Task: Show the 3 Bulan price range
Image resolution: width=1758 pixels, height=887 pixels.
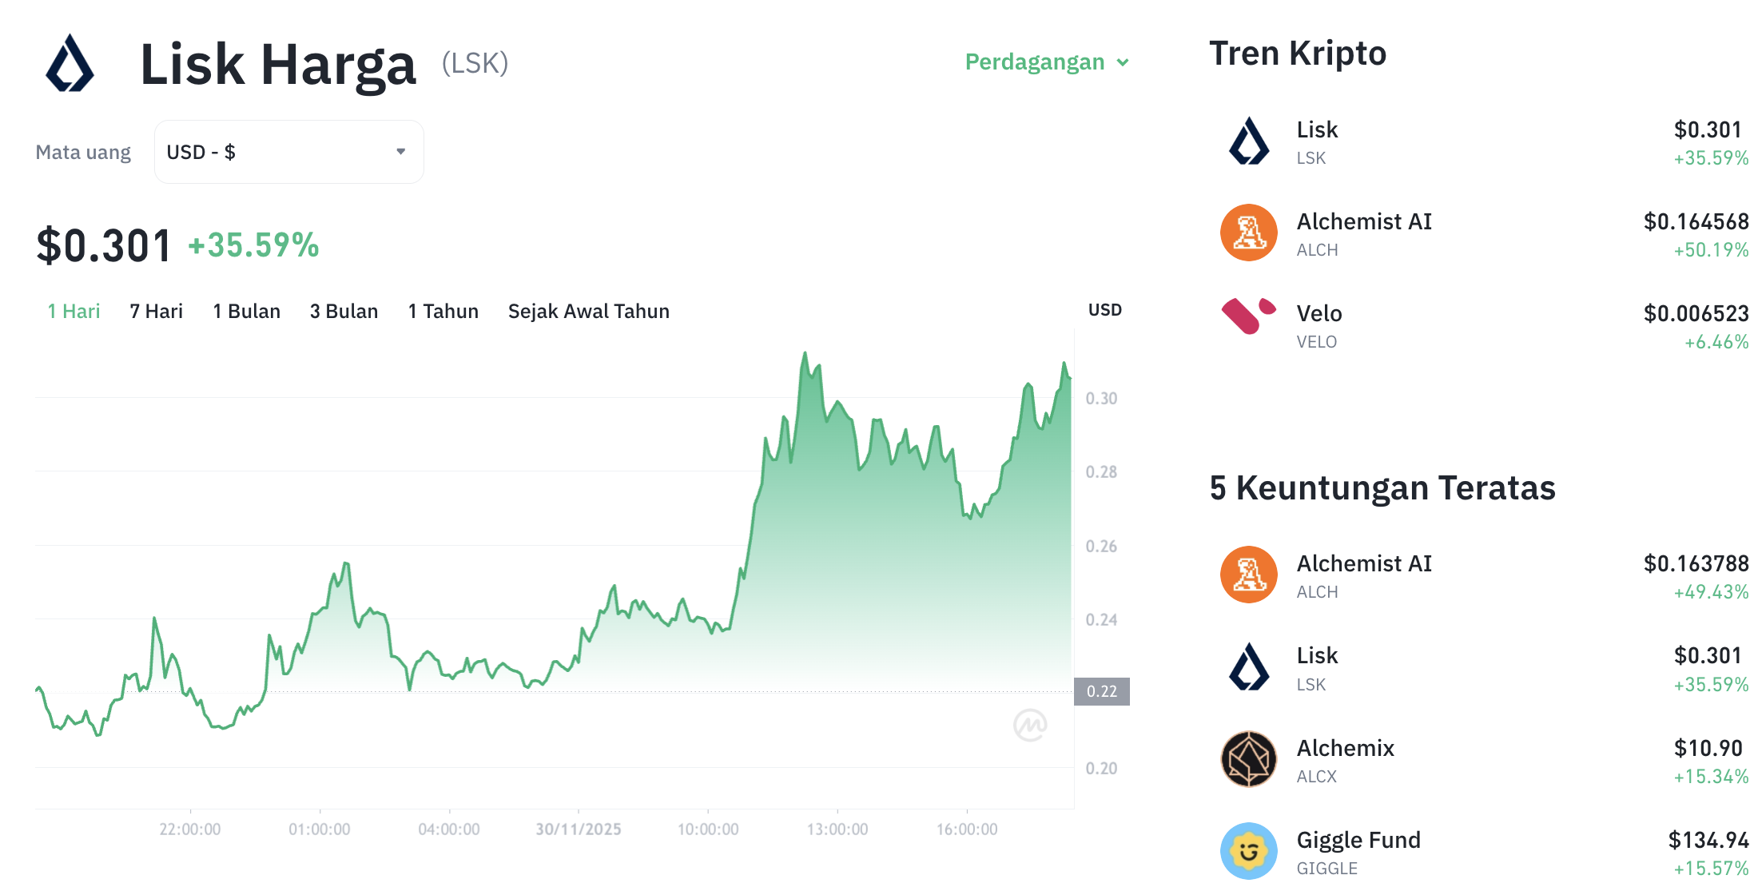Action: (344, 312)
